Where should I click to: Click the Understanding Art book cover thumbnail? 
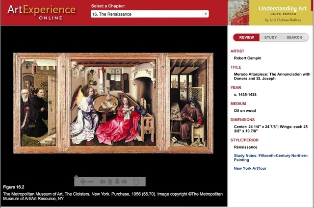click(x=238, y=13)
